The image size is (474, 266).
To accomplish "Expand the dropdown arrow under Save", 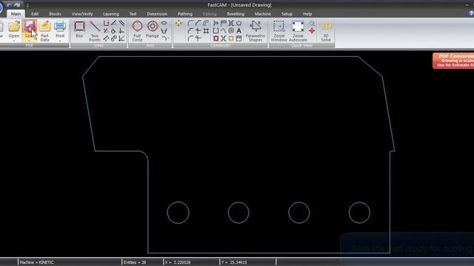I will pos(30,41).
